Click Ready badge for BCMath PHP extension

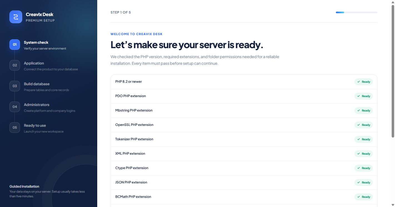tap(364, 197)
